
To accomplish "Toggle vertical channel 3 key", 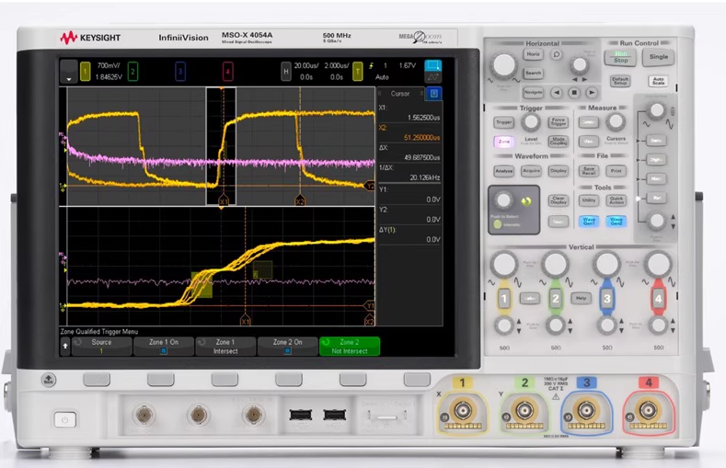I will point(606,298).
